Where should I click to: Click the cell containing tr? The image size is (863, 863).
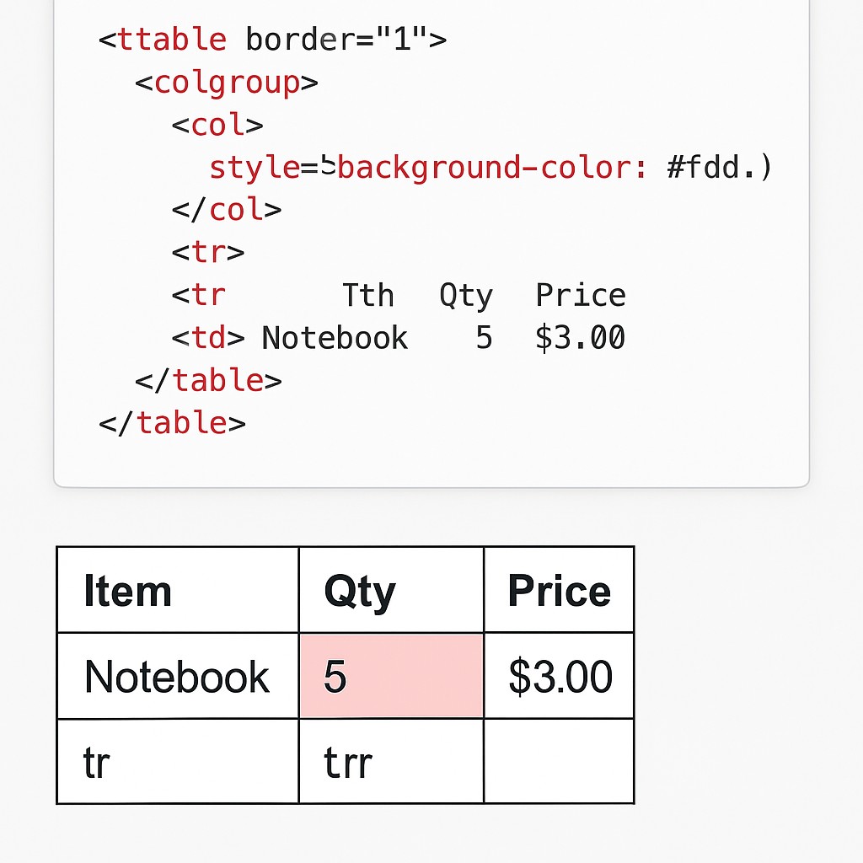(178, 762)
